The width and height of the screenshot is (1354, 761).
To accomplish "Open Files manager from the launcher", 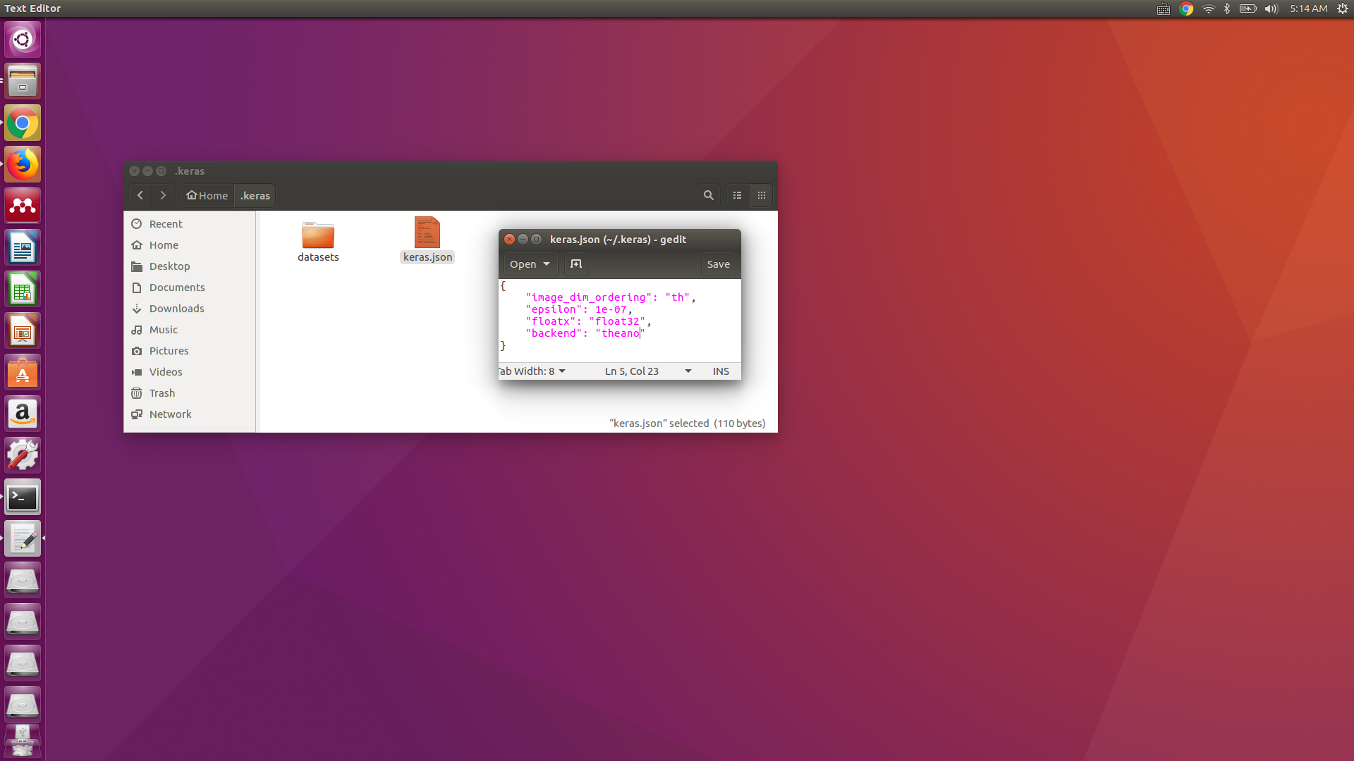I will [x=23, y=81].
